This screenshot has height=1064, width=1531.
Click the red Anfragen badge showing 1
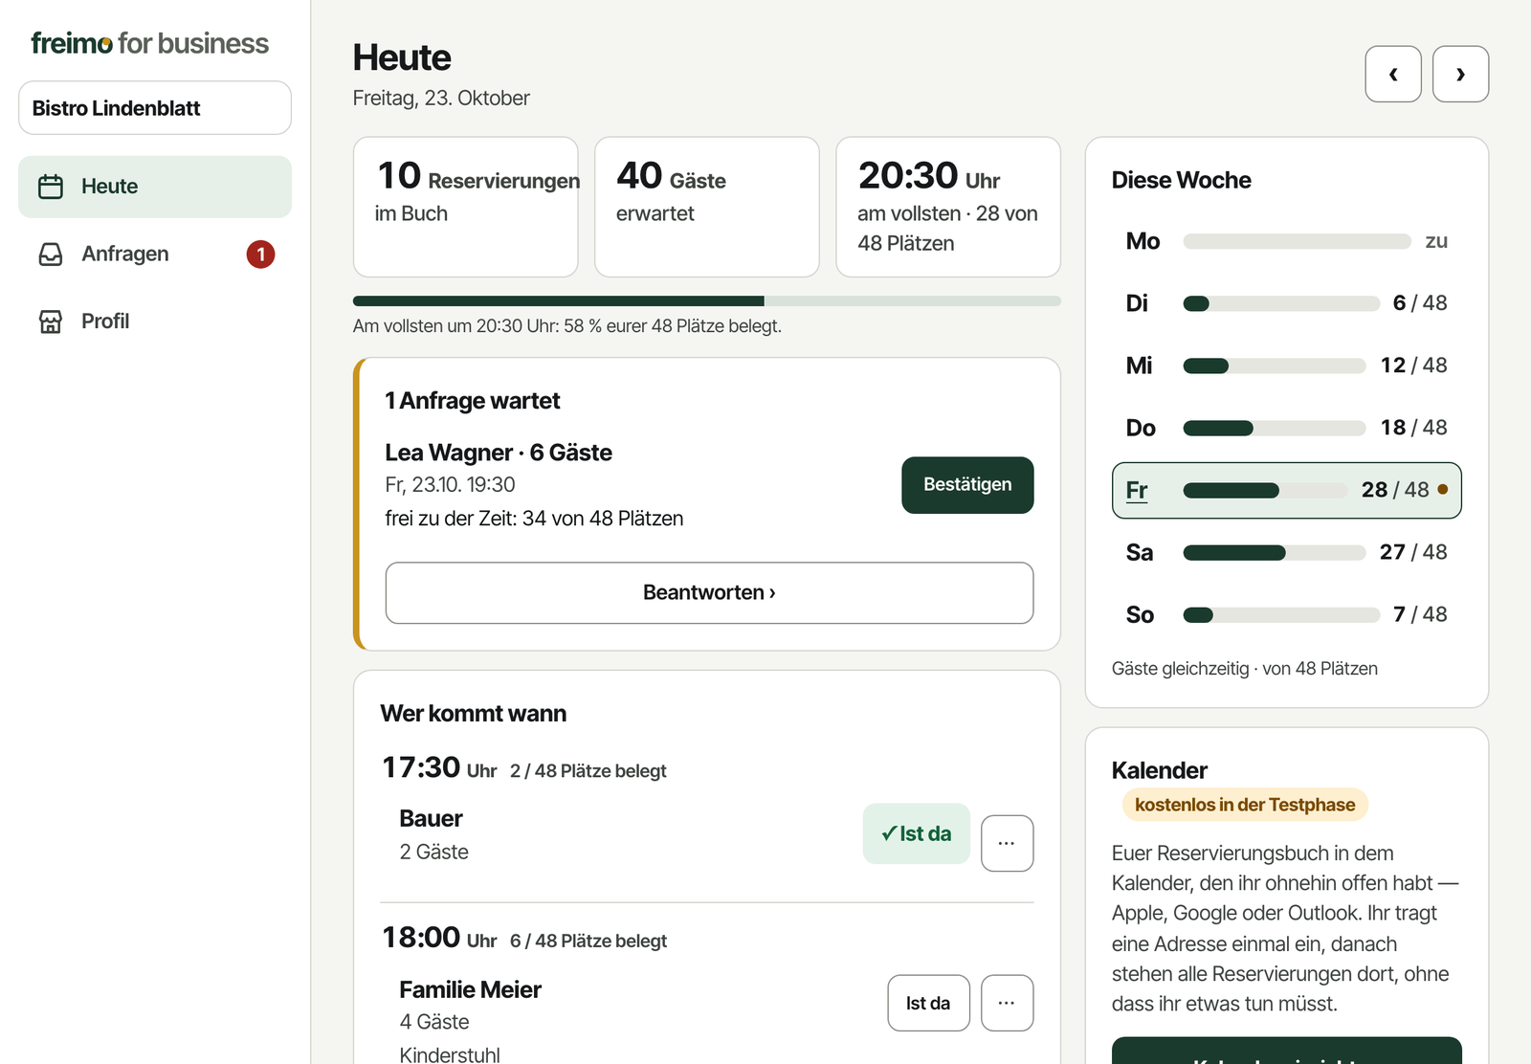click(x=260, y=254)
